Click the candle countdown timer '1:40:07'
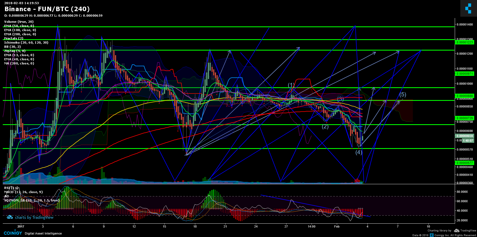 (x=468, y=141)
